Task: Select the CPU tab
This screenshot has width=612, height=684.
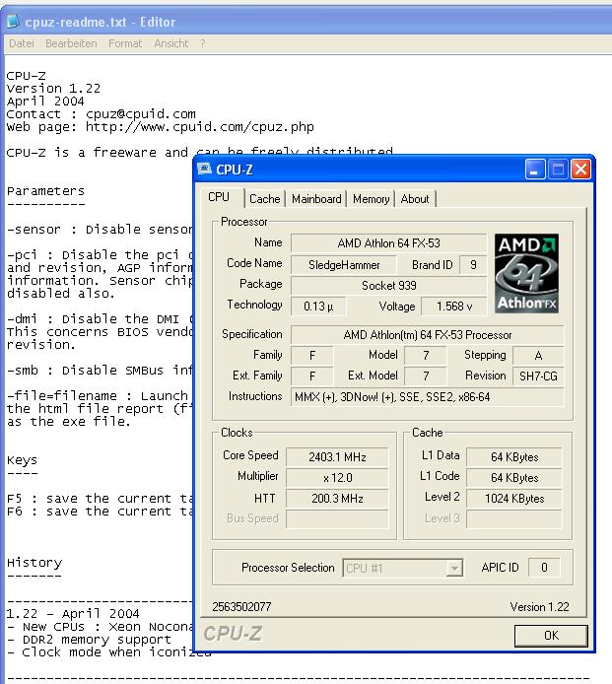Action: pyautogui.click(x=219, y=197)
